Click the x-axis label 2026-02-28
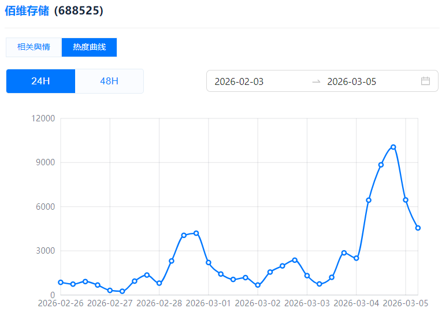 click(159, 303)
